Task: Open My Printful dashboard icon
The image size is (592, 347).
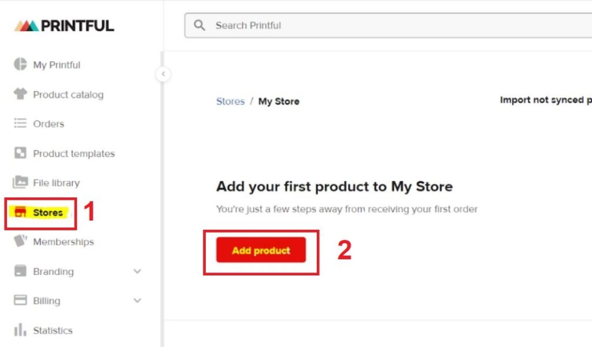Action: (20, 65)
